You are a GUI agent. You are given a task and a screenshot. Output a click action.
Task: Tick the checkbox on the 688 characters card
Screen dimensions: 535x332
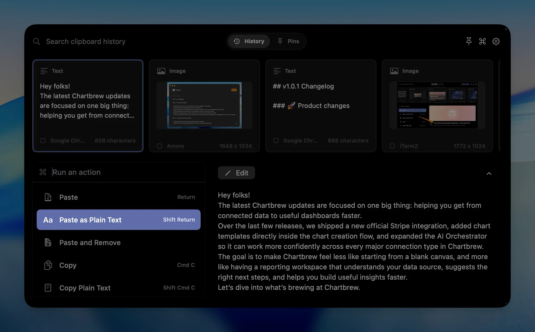click(x=276, y=141)
